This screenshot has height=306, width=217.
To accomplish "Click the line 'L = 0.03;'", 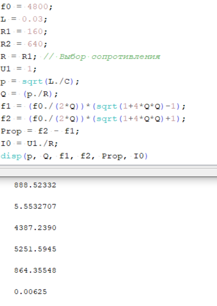I will [24, 19].
